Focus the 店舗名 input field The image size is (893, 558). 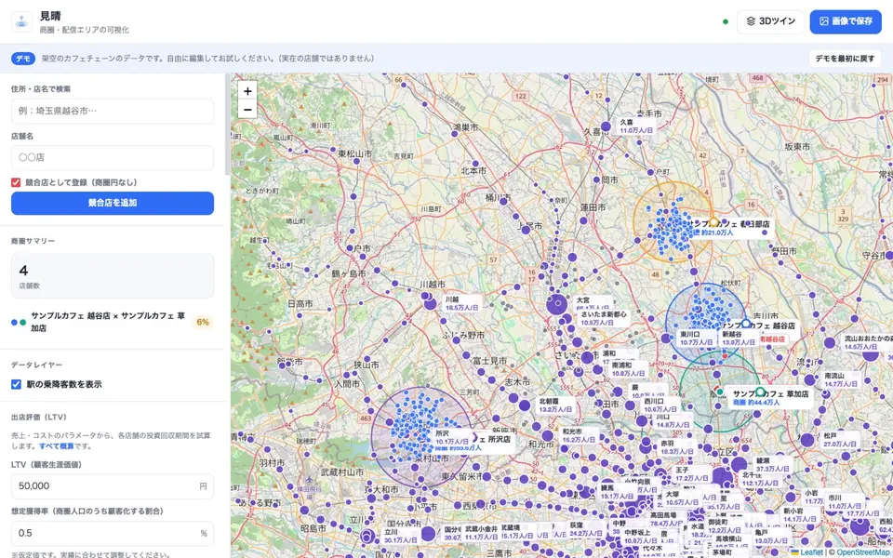pos(113,158)
